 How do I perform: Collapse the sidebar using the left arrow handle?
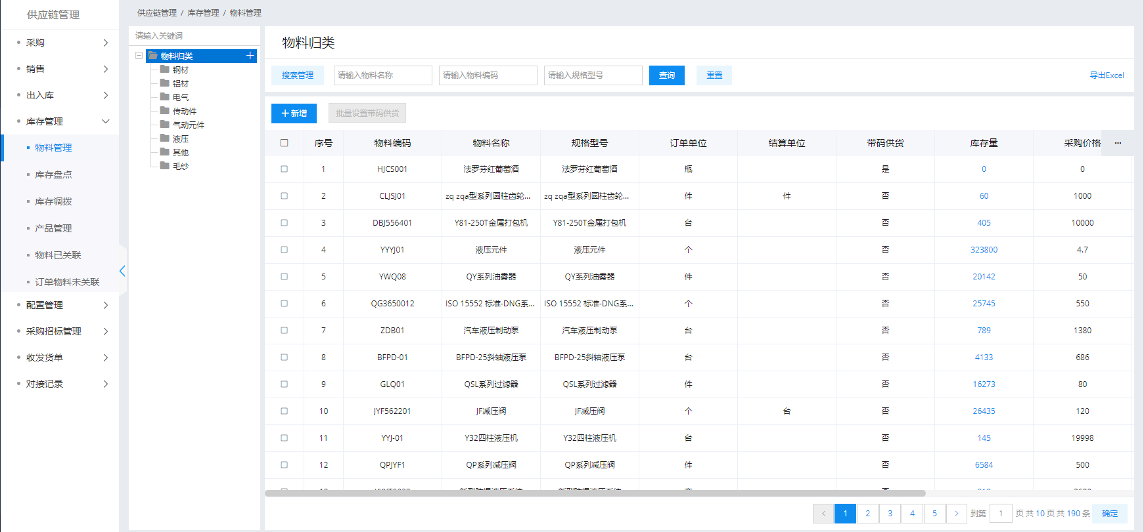pyautogui.click(x=122, y=270)
